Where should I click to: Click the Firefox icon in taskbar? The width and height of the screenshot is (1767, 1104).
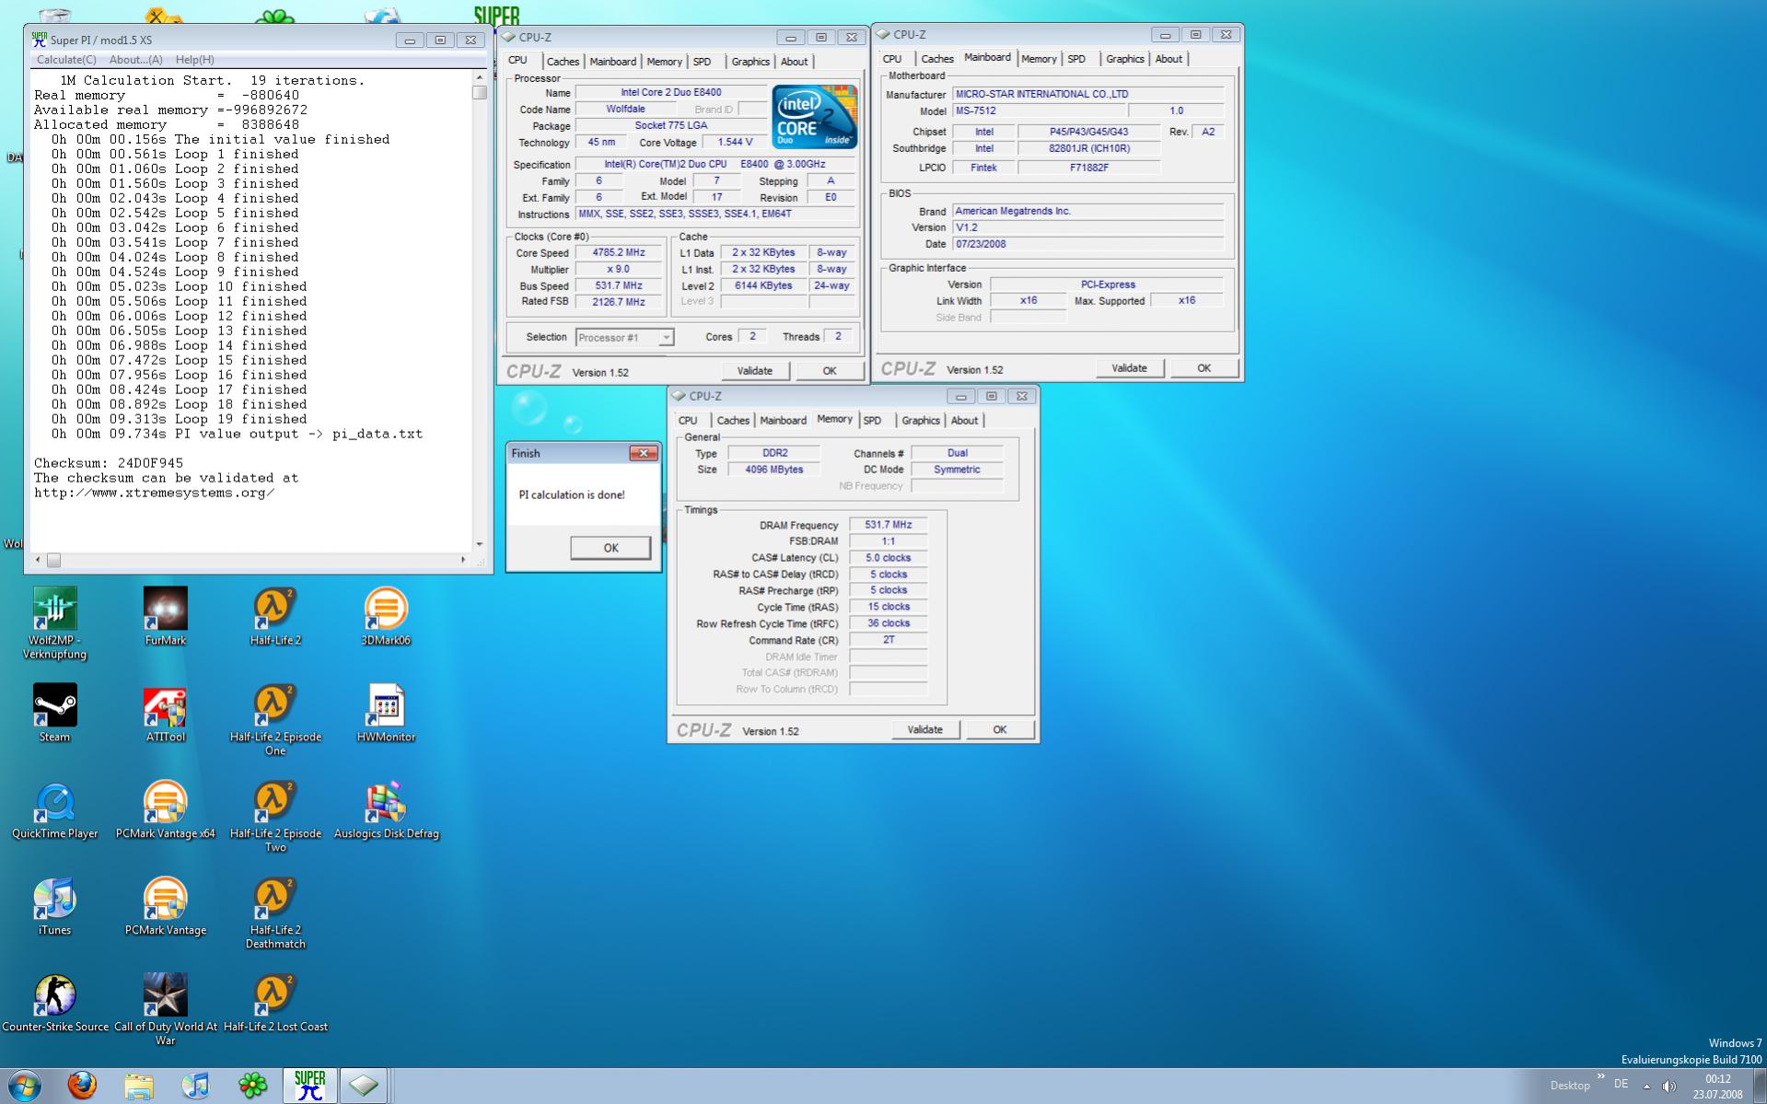click(x=82, y=1086)
